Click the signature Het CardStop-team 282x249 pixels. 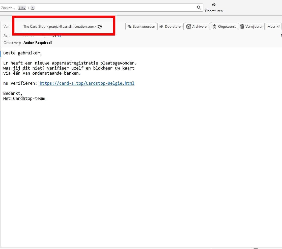24,98
